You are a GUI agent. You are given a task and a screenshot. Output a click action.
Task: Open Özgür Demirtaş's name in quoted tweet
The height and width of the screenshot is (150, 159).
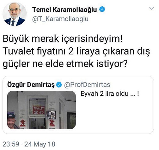click(x=31, y=85)
